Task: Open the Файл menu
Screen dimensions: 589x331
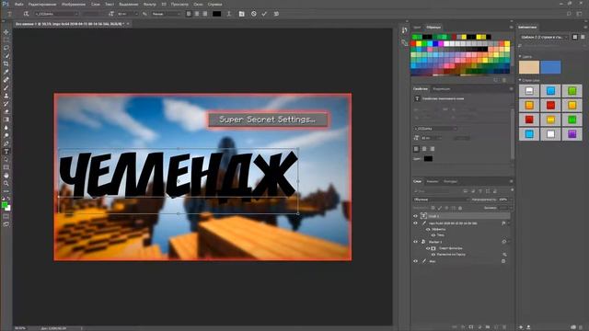Action: click(x=19, y=4)
